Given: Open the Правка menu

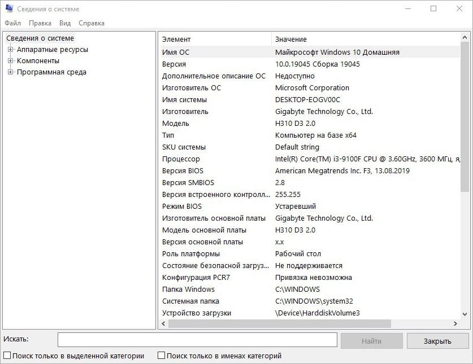Looking at the screenshot, I should [40, 23].
